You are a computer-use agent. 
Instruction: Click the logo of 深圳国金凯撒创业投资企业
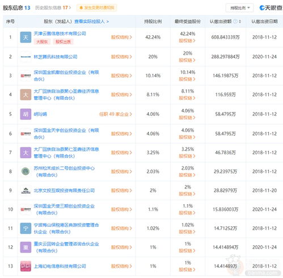tap(26, 75)
